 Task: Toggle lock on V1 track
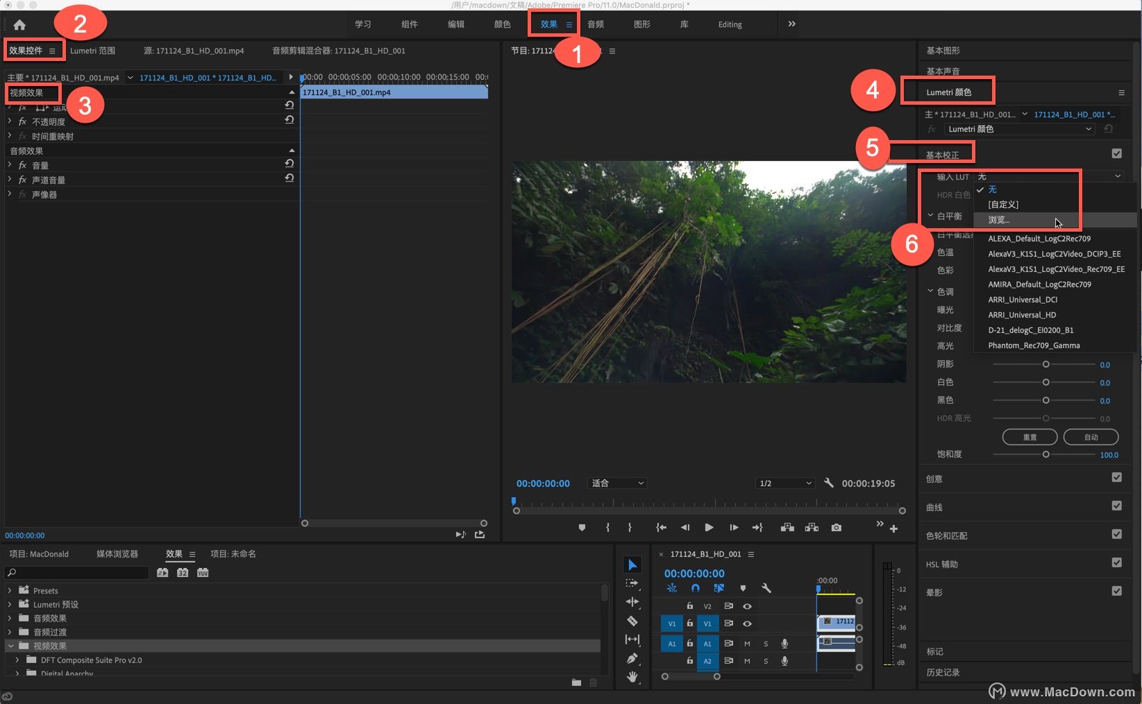[x=689, y=624]
